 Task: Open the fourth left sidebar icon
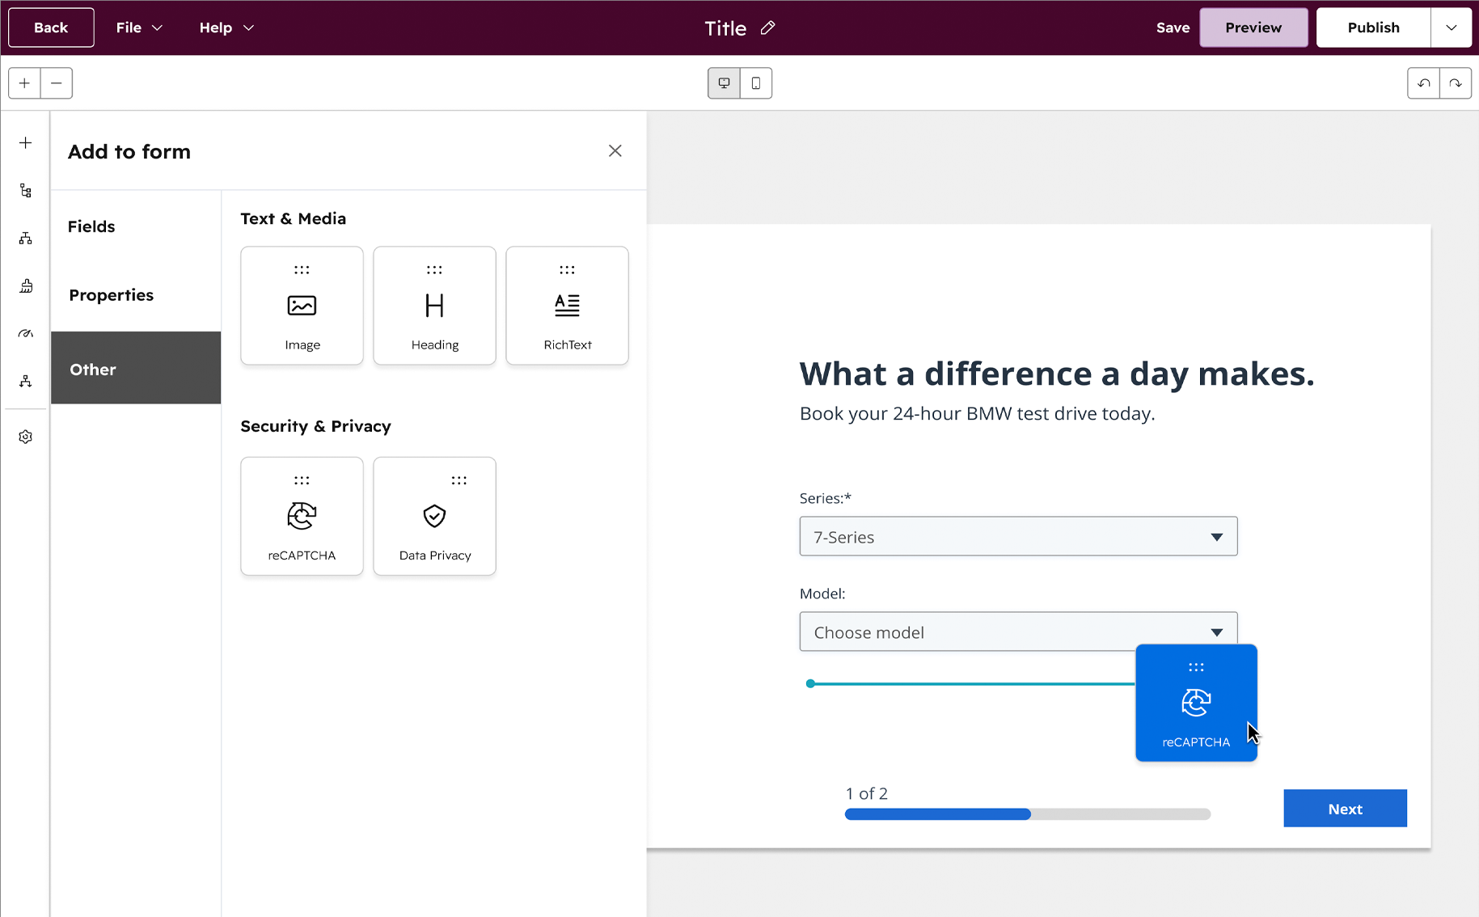click(26, 286)
